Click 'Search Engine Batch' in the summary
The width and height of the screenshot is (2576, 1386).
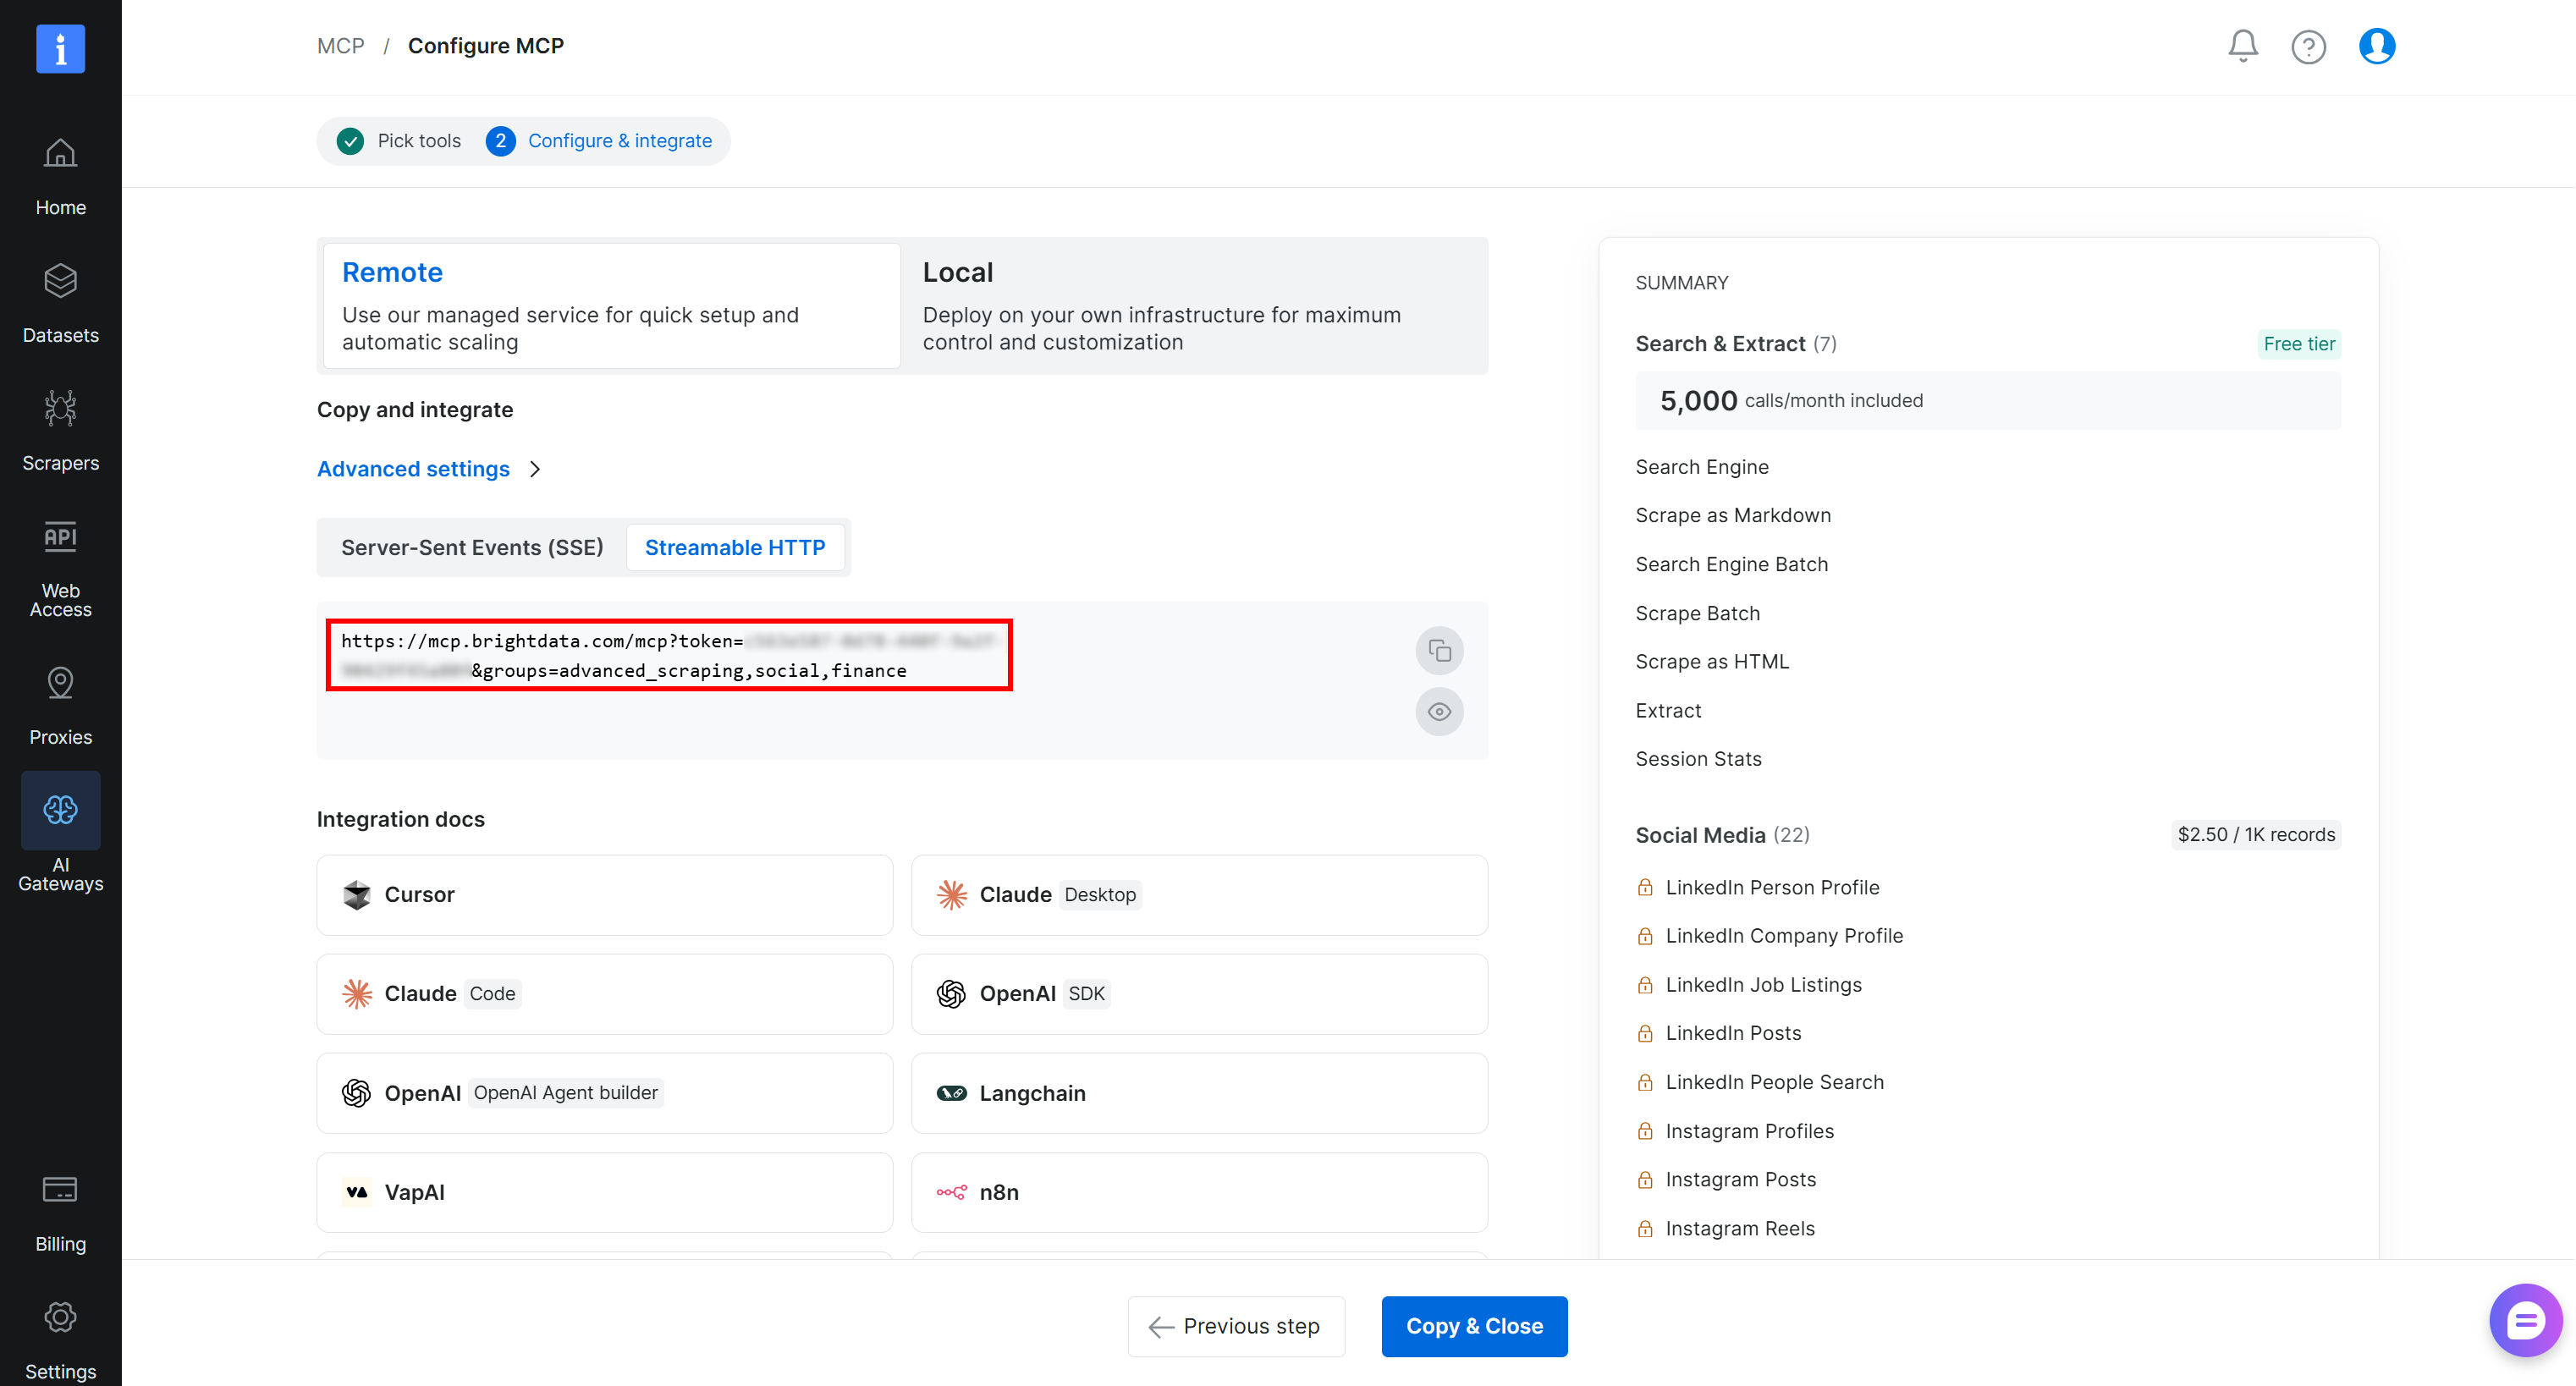pos(1731,564)
